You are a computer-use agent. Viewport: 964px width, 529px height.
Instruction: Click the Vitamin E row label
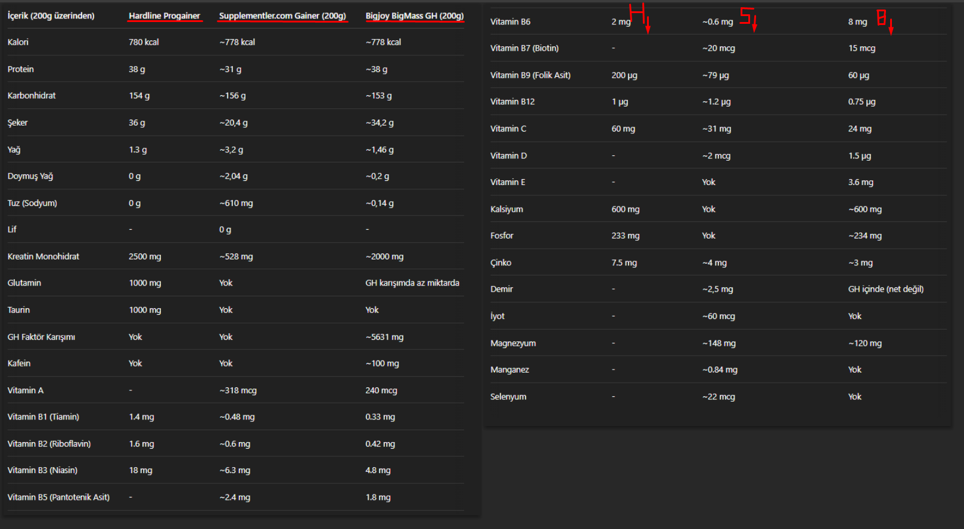click(508, 182)
